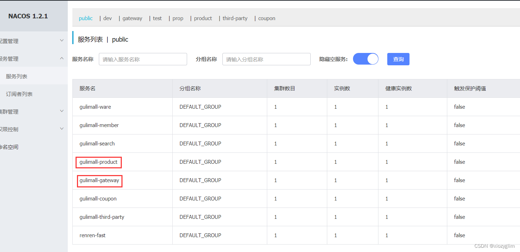Switch to the prop namespace tab

click(x=178, y=18)
